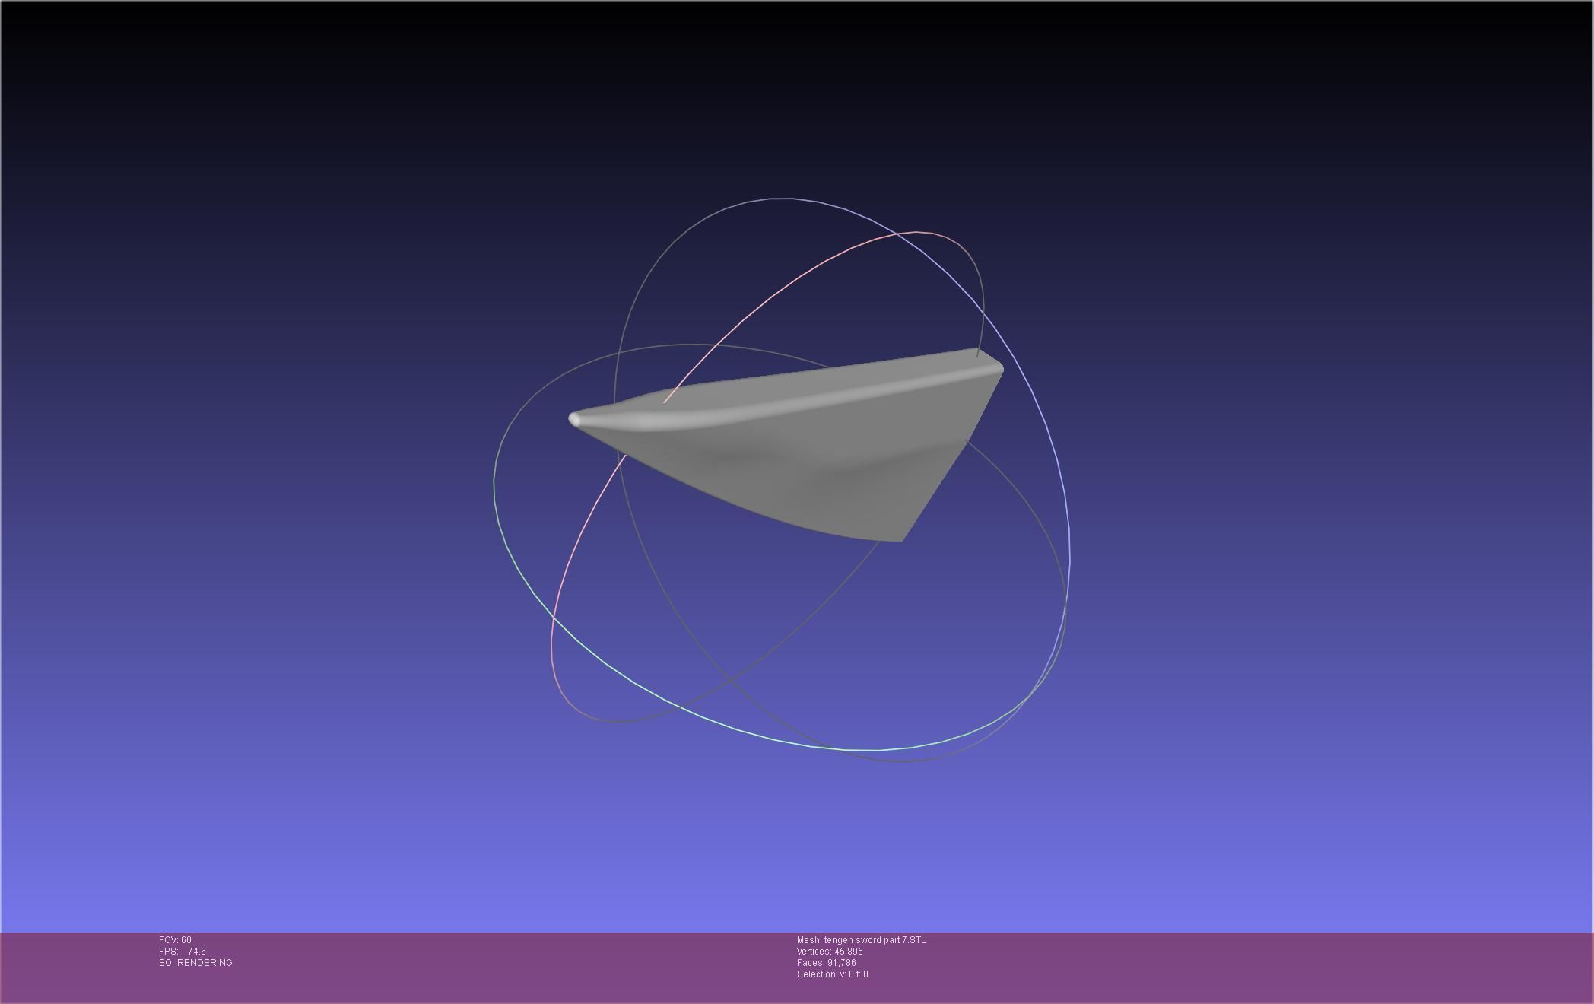The image size is (1594, 1004).
Task: Click the Vertices: 45,895 readout
Action: (x=830, y=952)
